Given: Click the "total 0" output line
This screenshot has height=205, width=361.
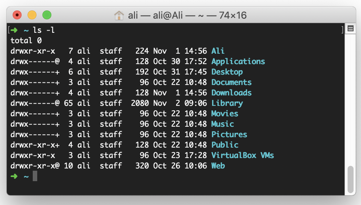Looking at the screenshot, I should (x=26, y=41).
